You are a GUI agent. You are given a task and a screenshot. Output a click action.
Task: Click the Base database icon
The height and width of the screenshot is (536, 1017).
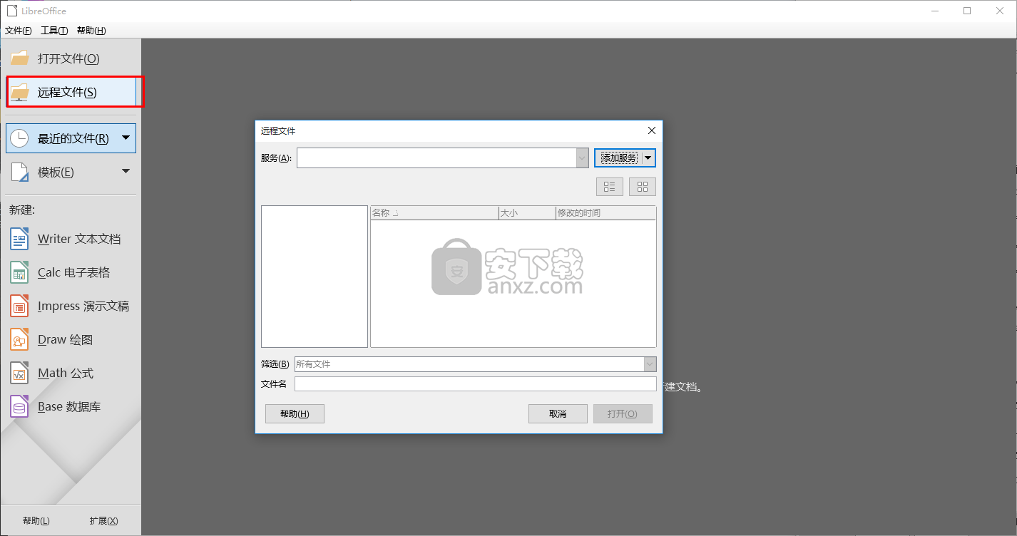tap(19, 406)
